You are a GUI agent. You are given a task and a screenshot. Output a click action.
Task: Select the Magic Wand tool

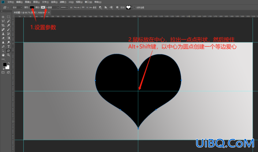[x=8, y=21]
